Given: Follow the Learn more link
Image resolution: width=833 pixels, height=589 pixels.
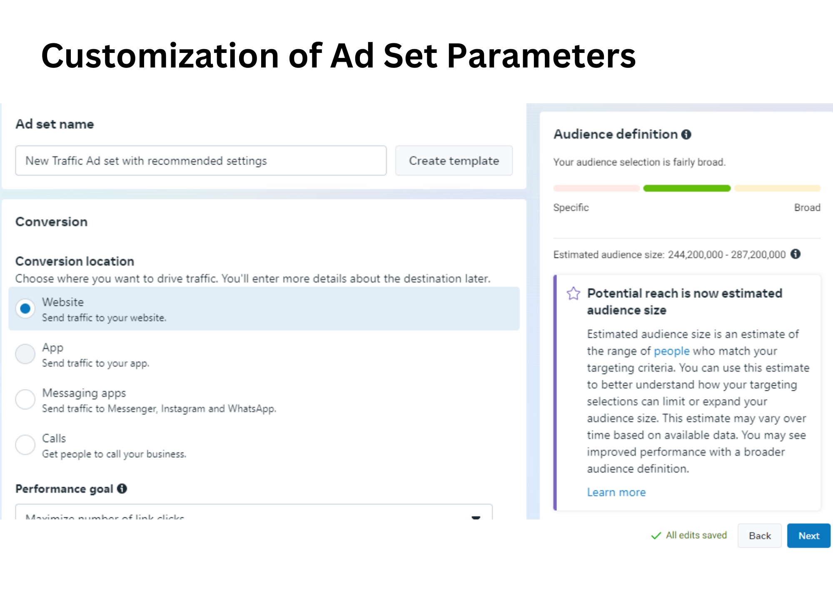Looking at the screenshot, I should click(616, 492).
